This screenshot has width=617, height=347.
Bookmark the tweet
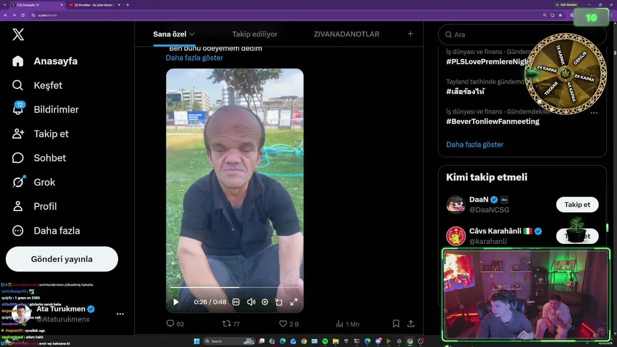[396, 324]
